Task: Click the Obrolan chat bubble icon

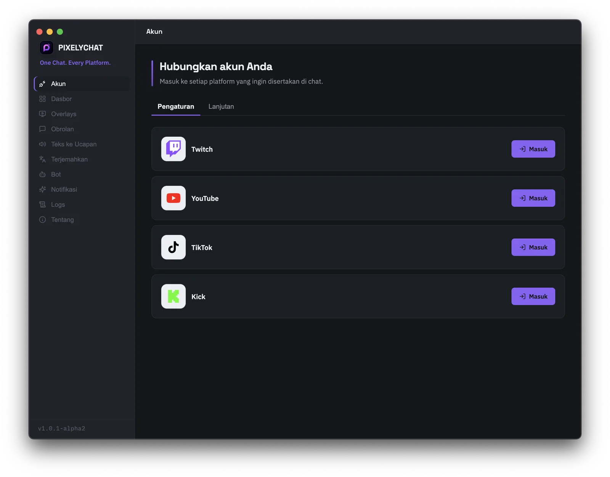Action: point(42,129)
